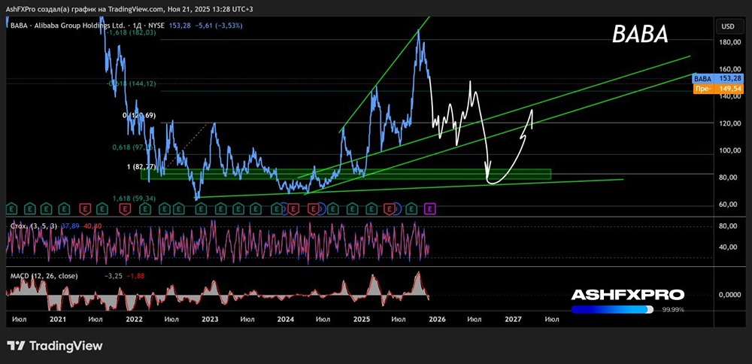Change the 1Д chart interval label
Viewport: 752px width, 364px height.
(x=137, y=25)
